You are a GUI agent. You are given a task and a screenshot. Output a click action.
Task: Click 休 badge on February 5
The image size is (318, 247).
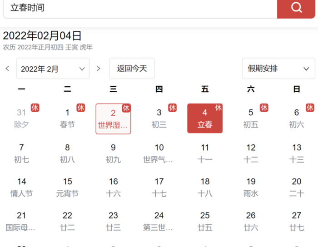tap(264, 108)
